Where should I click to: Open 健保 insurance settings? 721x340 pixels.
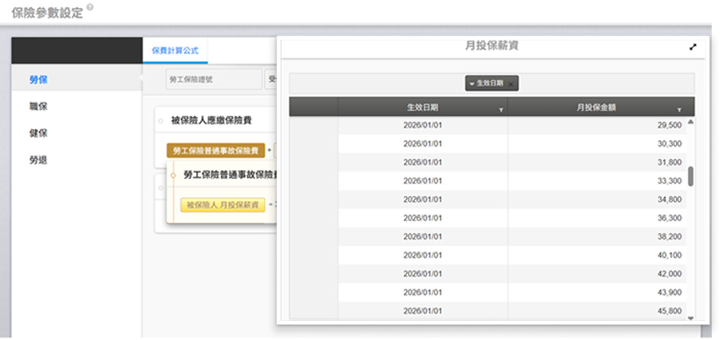pyautogui.click(x=39, y=133)
